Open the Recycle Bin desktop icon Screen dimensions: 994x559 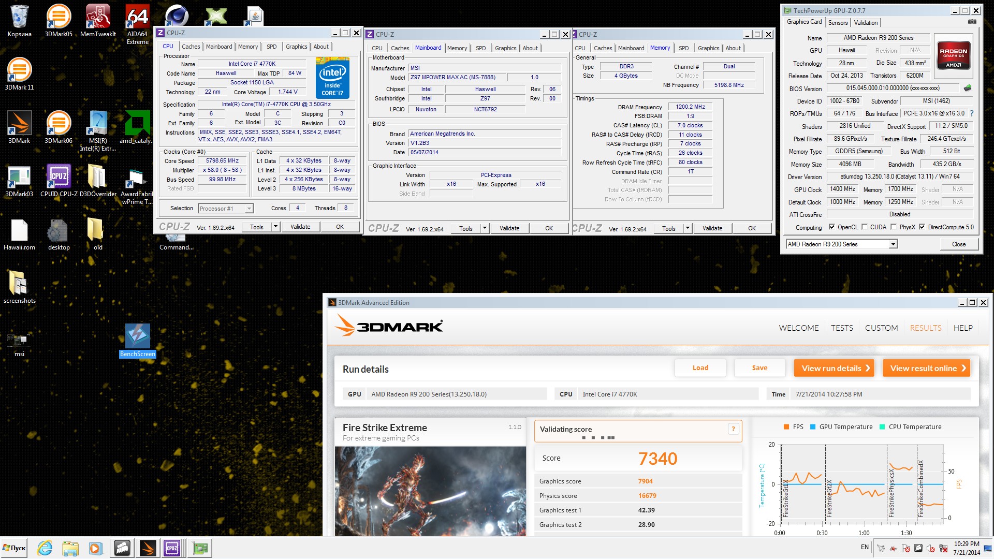[x=19, y=21]
